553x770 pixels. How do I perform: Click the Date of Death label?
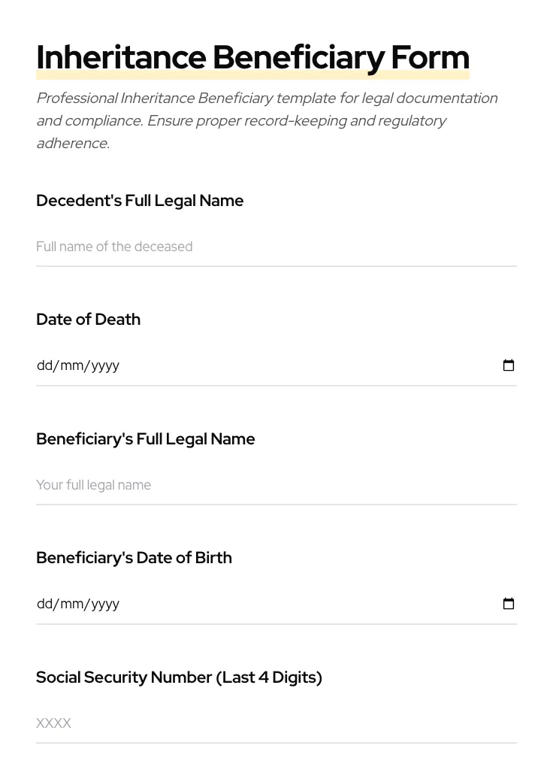88,320
